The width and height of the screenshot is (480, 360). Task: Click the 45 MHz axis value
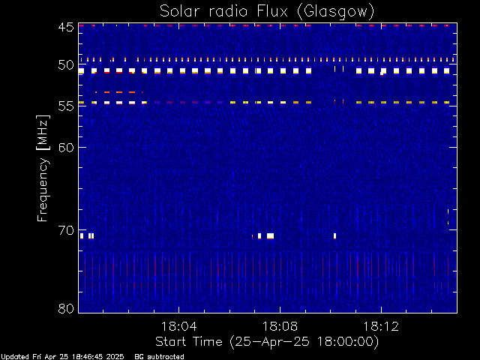(x=66, y=27)
